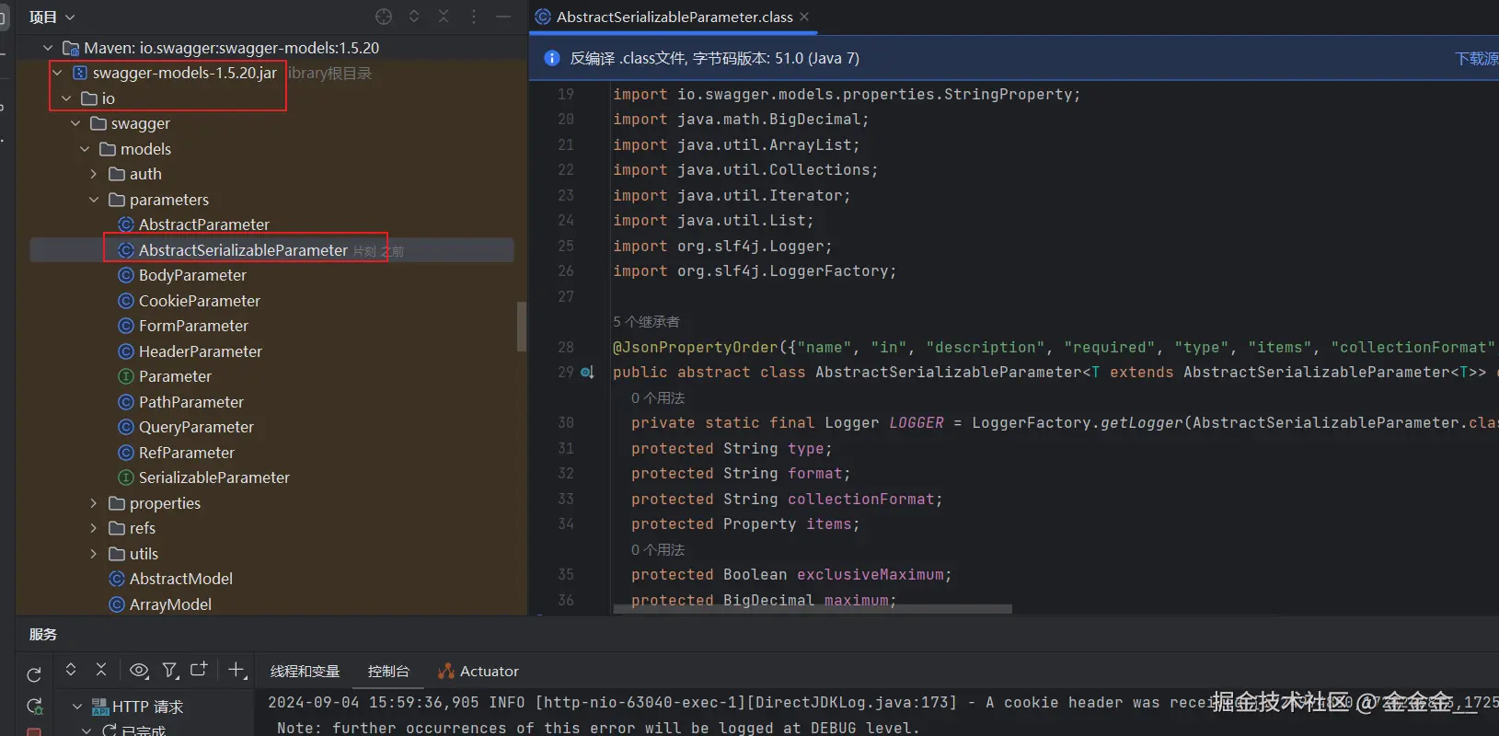Image resolution: width=1499 pixels, height=736 pixels.
Task: Click the rerun icon in Services panel
Action: coord(34,674)
